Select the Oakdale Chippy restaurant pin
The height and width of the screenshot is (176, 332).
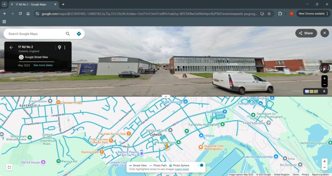(58, 103)
